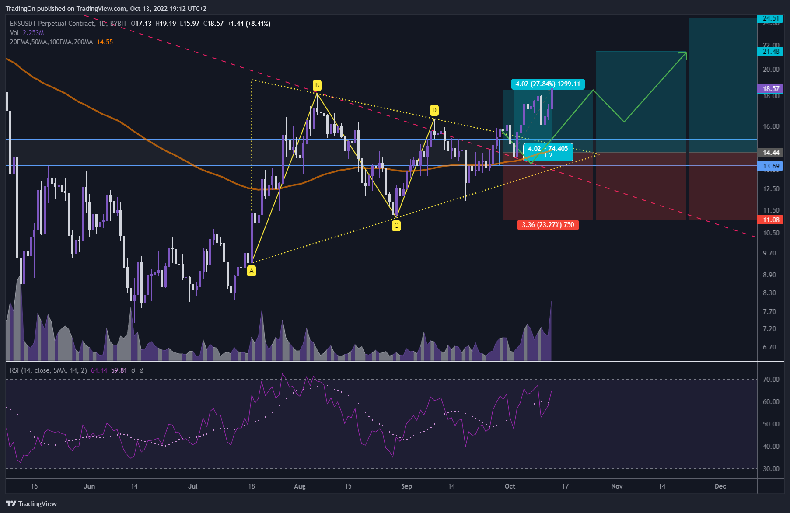Image resolution: width=790 pixels, height=513 pixels.
Task: Click the 4.02 (27.84%) 1299.11 target label
Action: 548,84
